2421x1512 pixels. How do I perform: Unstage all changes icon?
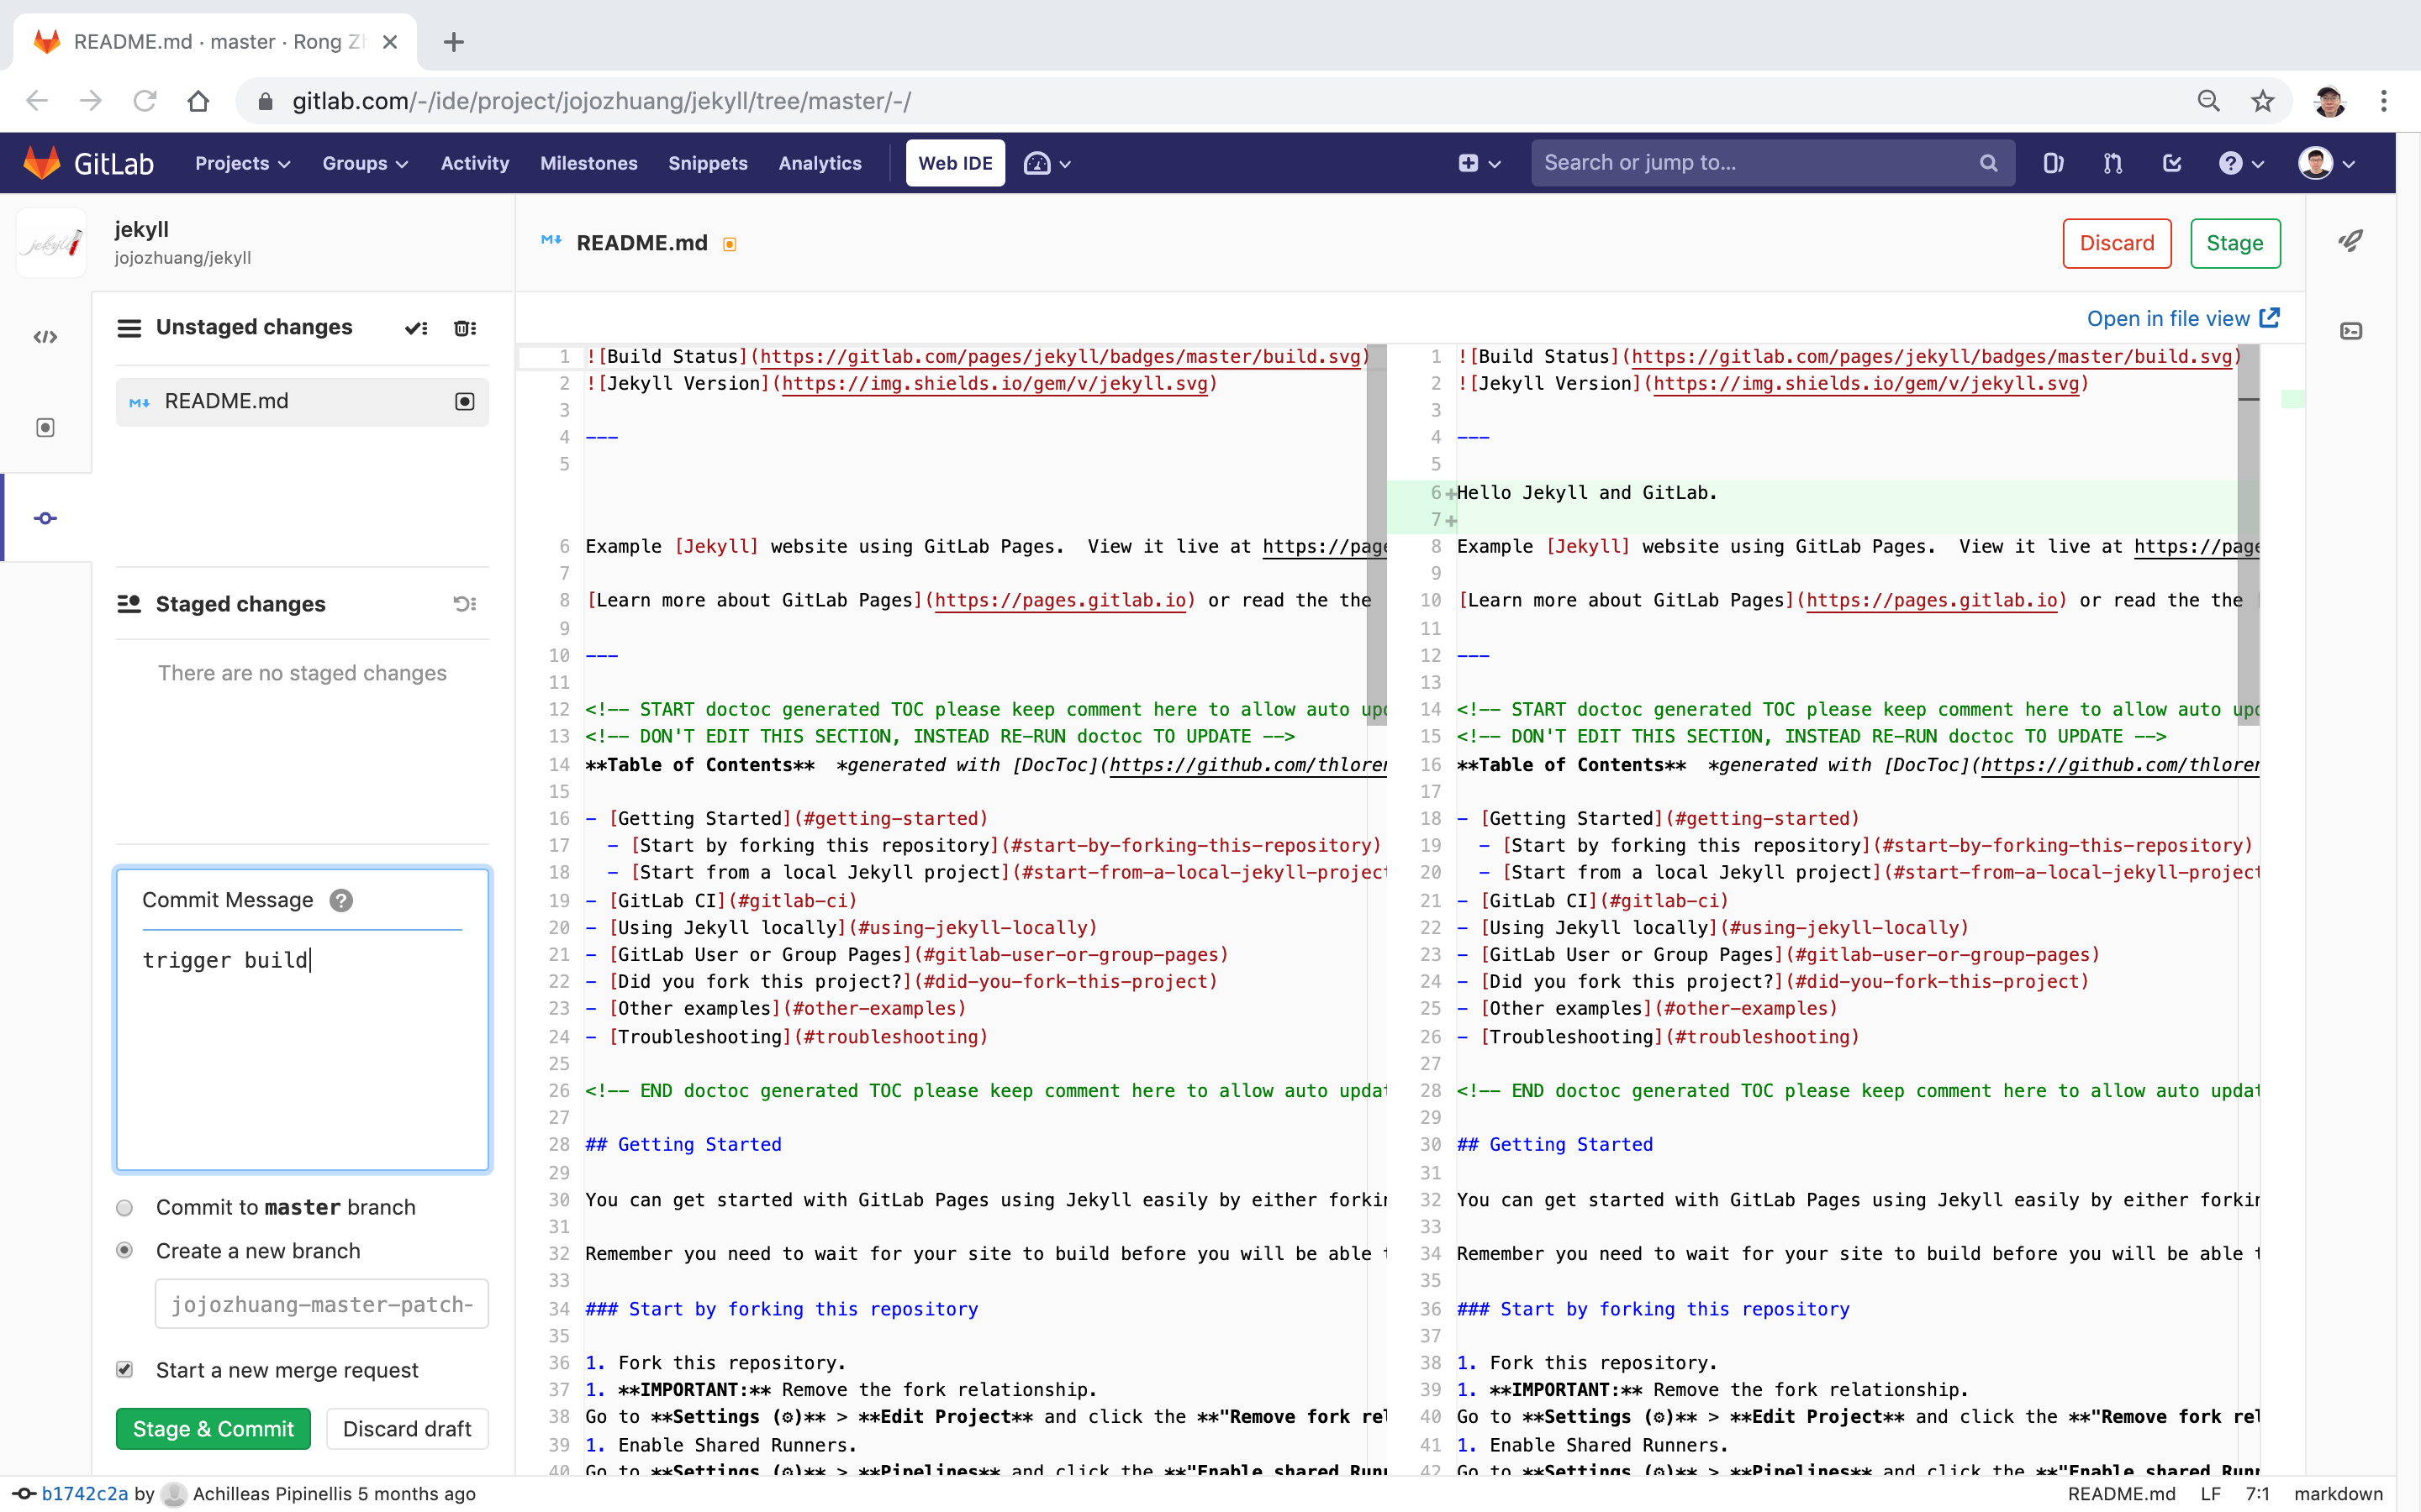(x=464, y=604)
